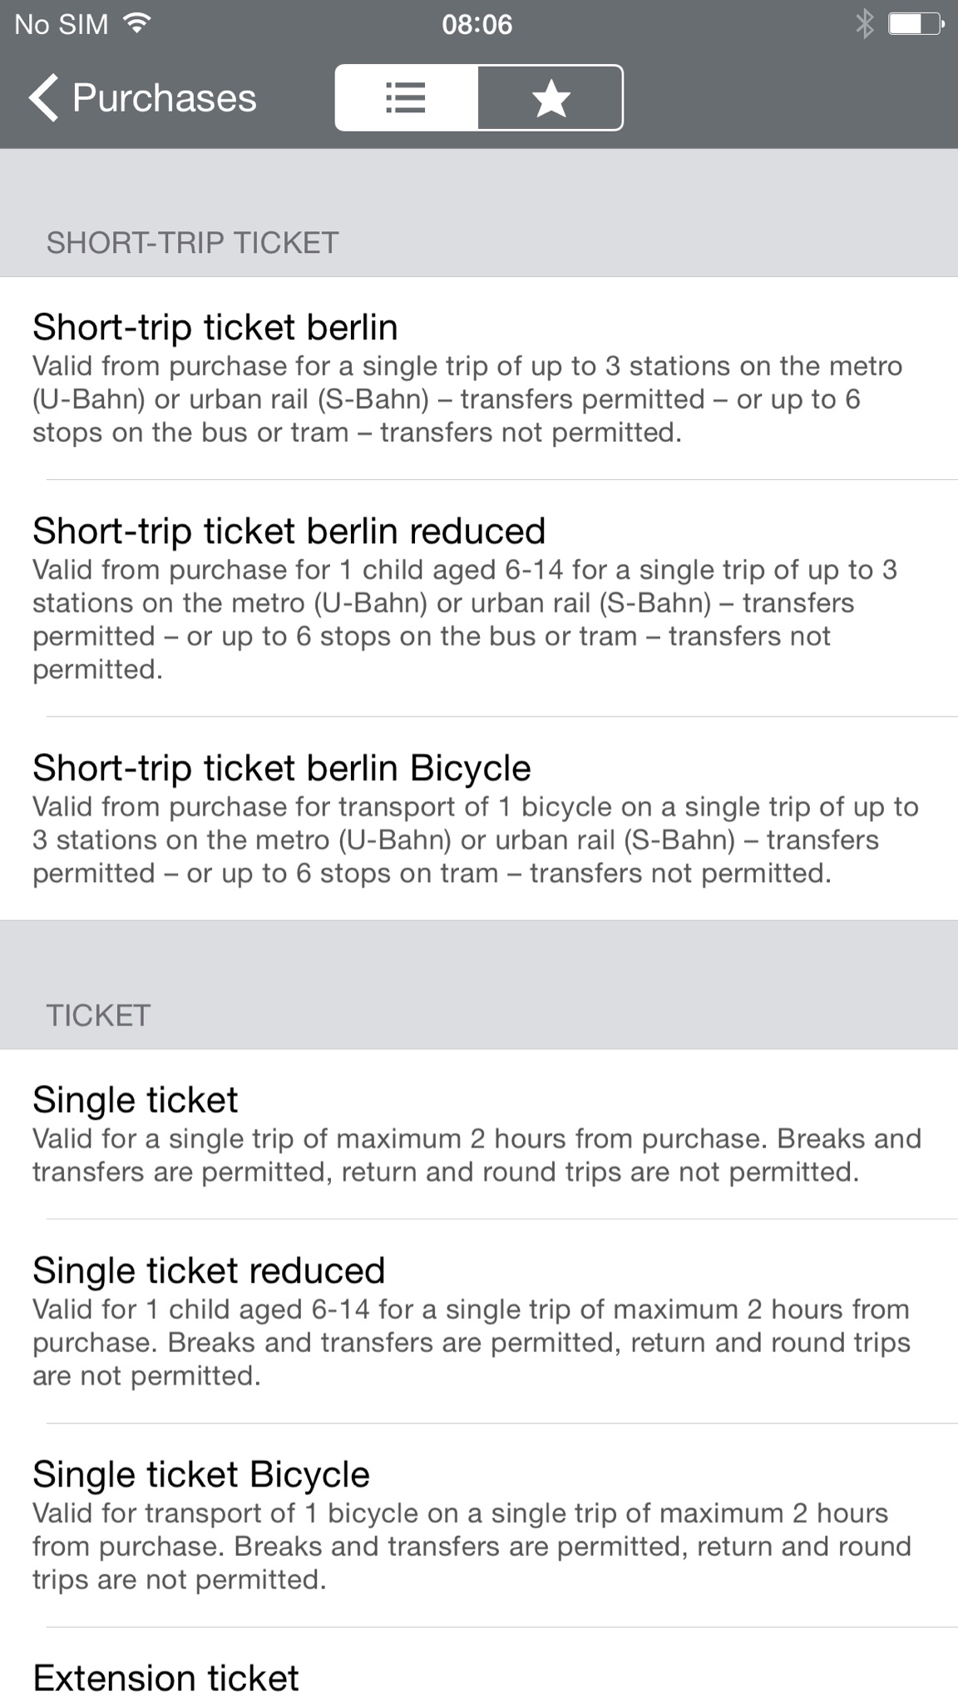Select Short-trip ticket berlin reduced
This screenshot has height=1704, width=958.
point(479,599)
